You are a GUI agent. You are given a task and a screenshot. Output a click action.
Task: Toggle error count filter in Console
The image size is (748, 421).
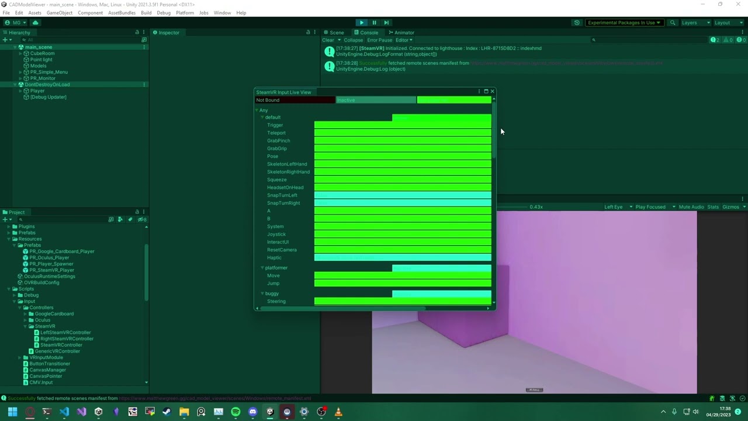(740, 40)
